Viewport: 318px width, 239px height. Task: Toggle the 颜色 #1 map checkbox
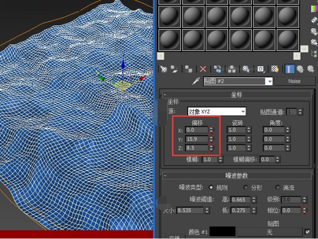(x=307, y=232)
